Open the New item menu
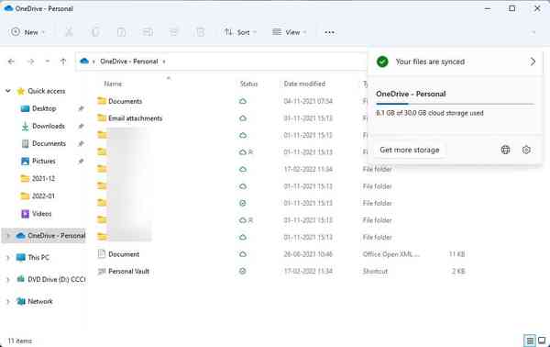The width and height of the screenshot is (550, 347). (x=28, y=32)
